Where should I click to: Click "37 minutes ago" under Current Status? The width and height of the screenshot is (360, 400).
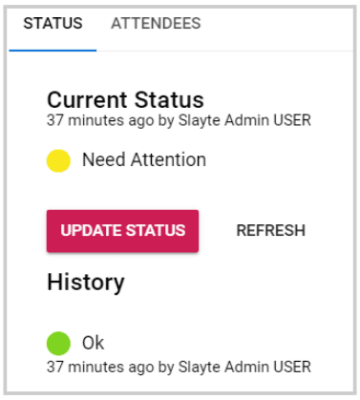tap(100, 120)
